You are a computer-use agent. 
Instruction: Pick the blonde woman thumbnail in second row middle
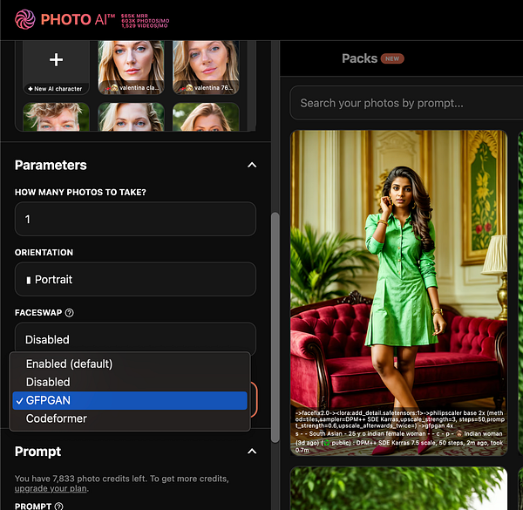coord(131,117)
